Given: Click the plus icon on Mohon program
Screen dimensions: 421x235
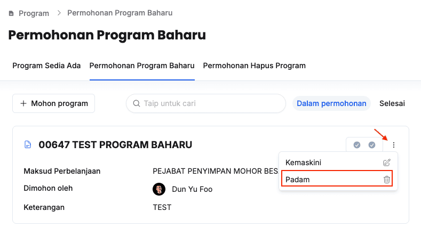Looking at the screenshot, I should (x=23, y=103).
